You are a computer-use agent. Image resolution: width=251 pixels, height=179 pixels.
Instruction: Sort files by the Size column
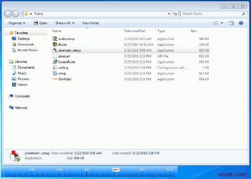tap(193, 31)
